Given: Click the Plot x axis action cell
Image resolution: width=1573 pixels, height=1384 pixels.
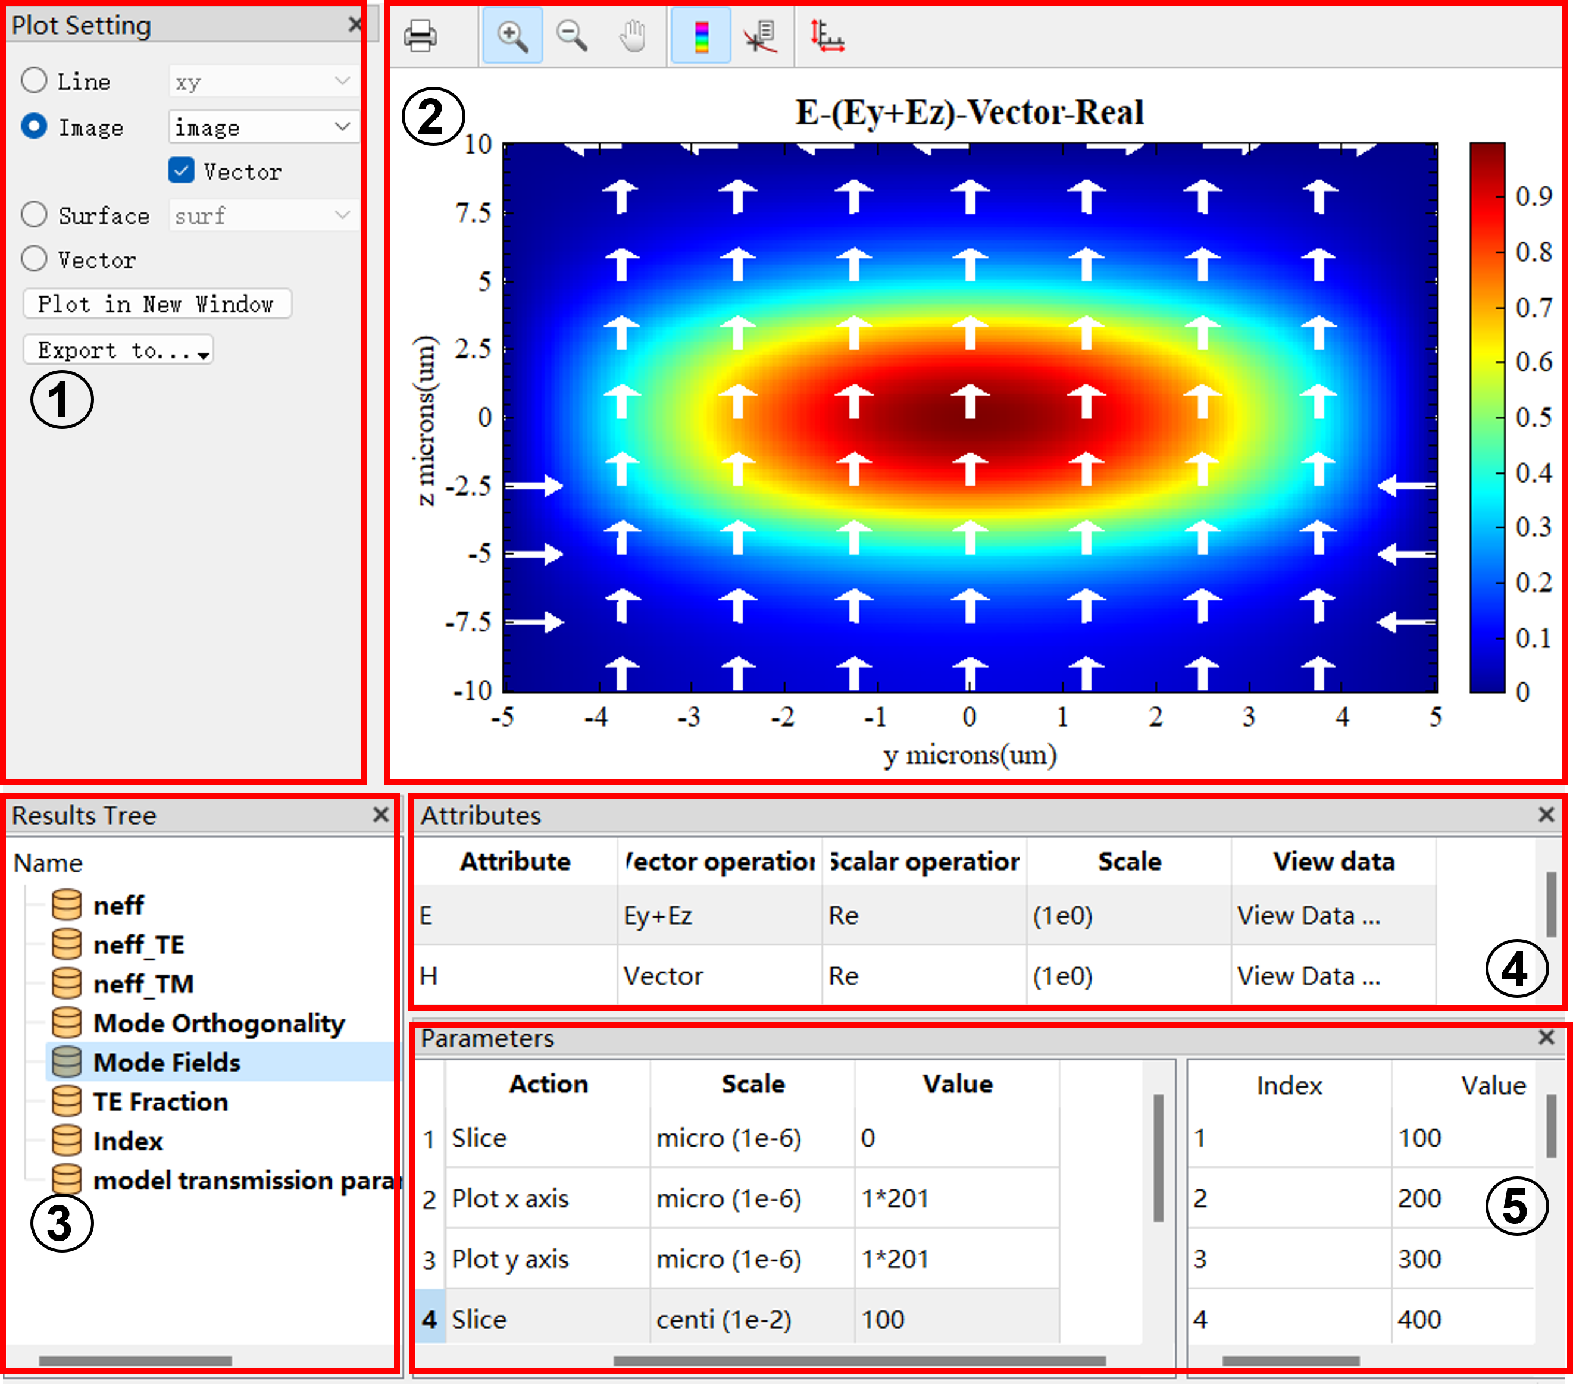Looking at the screenshot, I should click(548, 1198).
